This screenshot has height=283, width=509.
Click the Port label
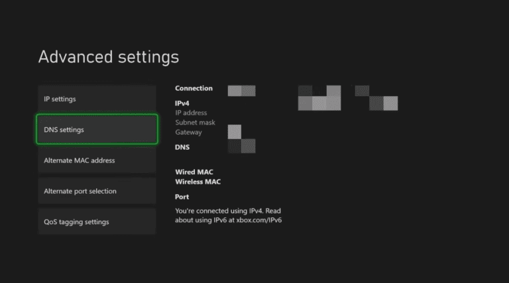tap(182, 197)
